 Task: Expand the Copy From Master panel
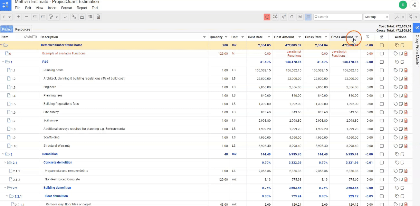click(417, 28)
